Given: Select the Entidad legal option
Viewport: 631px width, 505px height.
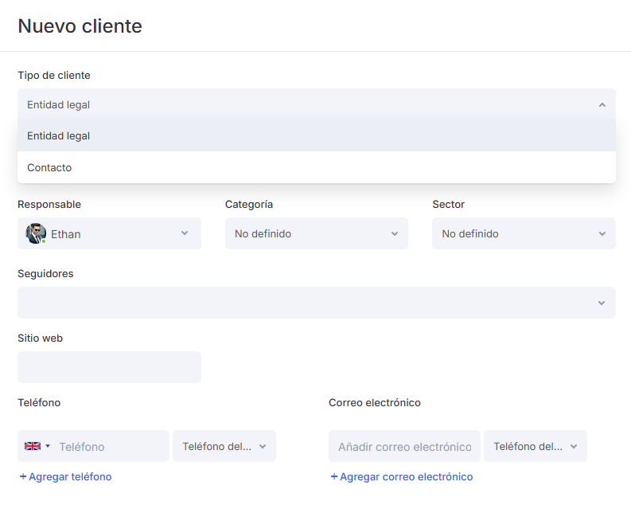Looking at the screenshot, I should [317, 135].
